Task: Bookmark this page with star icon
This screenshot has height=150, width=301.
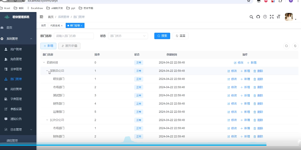Action: pos(249,1)
